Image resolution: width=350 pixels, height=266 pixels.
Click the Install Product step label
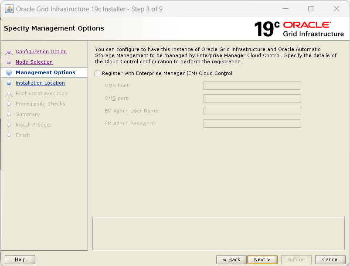coord(33,125)
